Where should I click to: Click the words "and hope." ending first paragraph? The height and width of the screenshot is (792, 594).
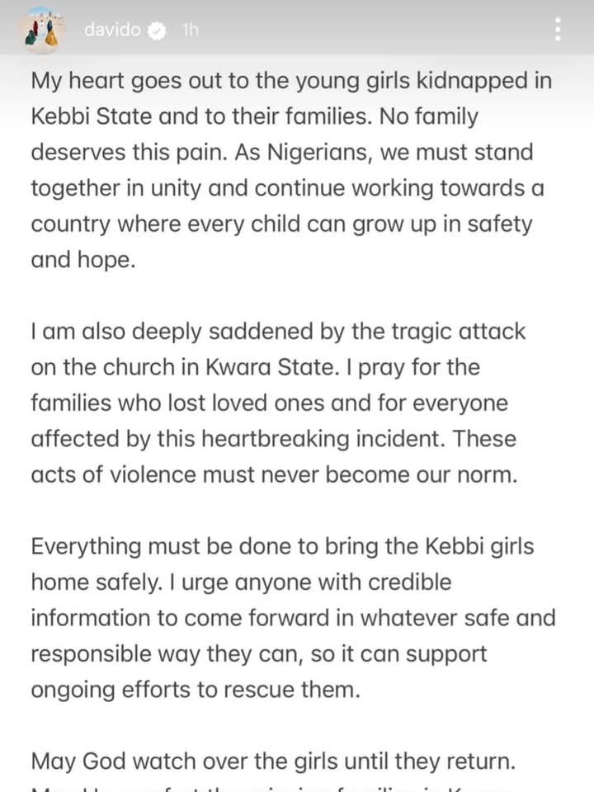point(83,261)
